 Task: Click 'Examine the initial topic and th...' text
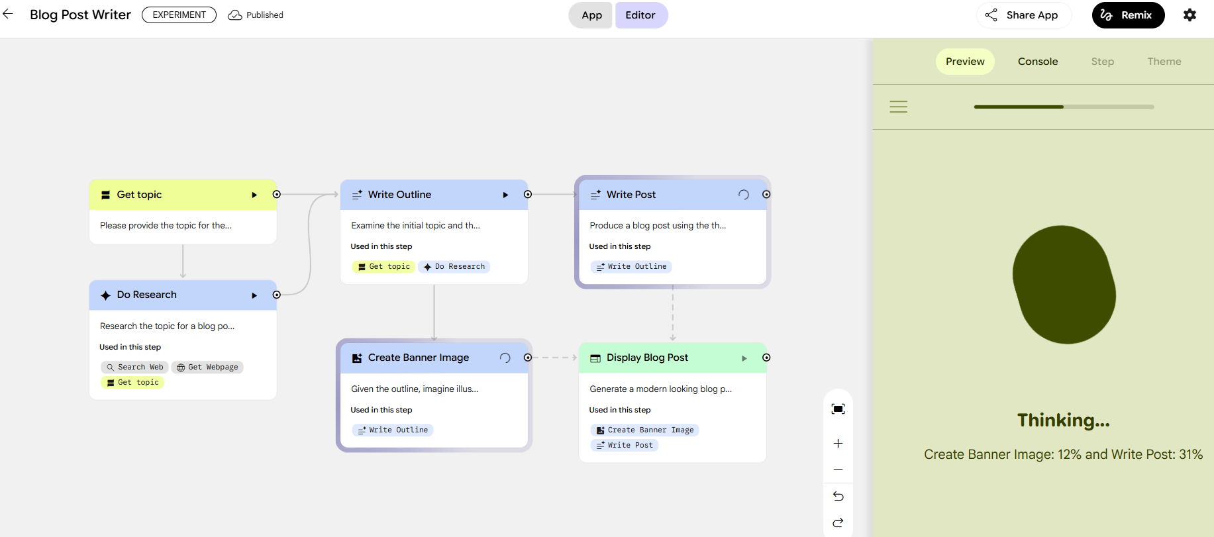pos(415,225)
